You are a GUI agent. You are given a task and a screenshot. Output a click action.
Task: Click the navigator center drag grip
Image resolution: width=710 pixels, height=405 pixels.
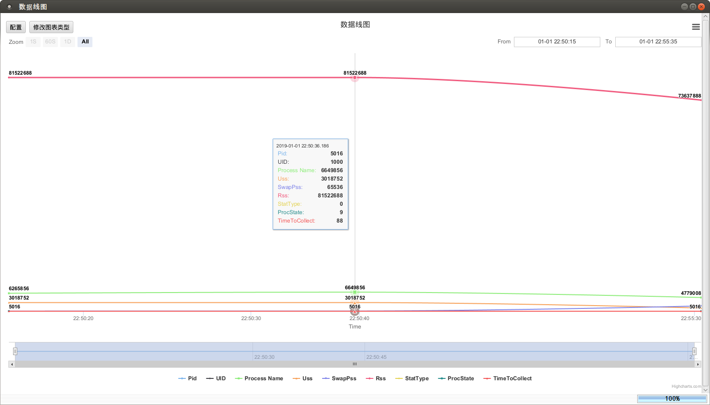(354, 364)
